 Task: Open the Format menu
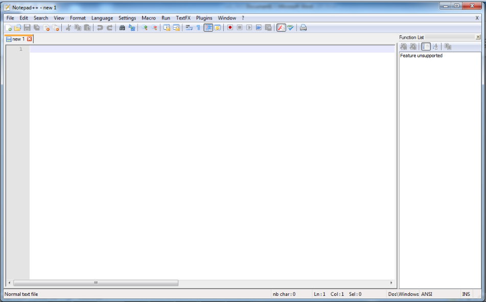click(78, 18)
